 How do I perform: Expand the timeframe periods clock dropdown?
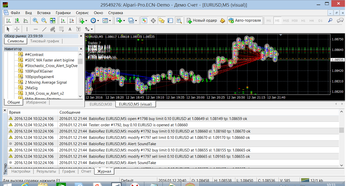[x=98, y=21]
